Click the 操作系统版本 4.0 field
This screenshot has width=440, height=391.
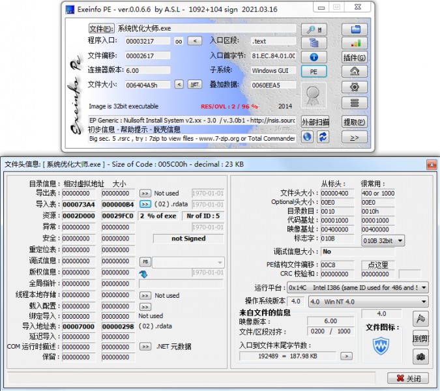295,302
